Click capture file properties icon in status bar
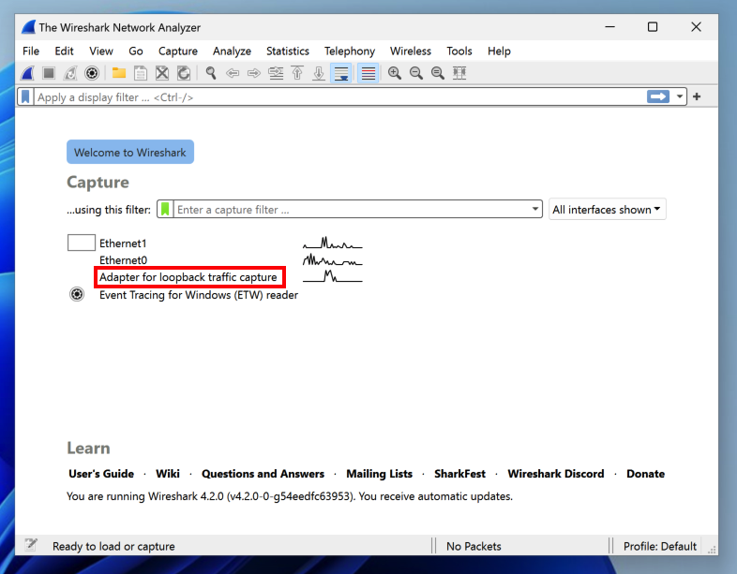 (31, 544)
